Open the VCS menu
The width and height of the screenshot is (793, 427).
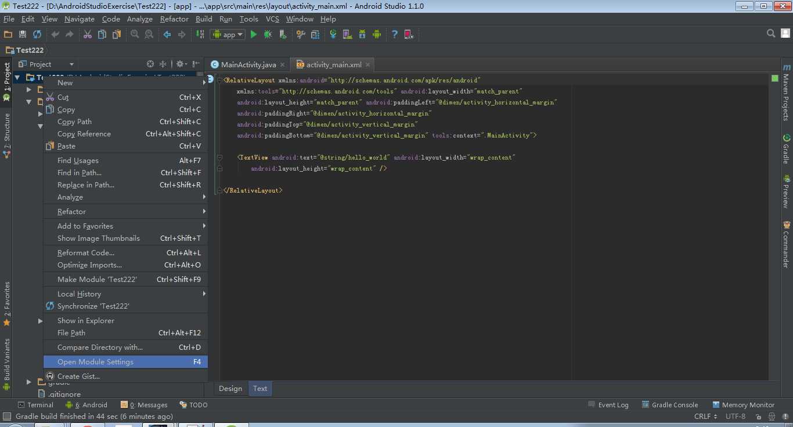click(x=272, y=19)
